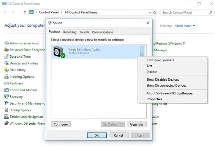Screen dimensions: 215x147
Task: Click the Devices and Printers icon
Action: [6, 63]
